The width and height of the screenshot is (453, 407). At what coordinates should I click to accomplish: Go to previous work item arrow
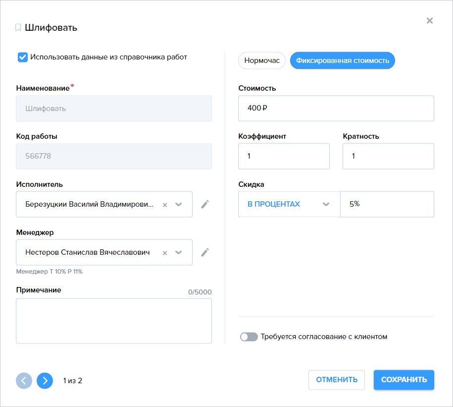coord(24,380)
